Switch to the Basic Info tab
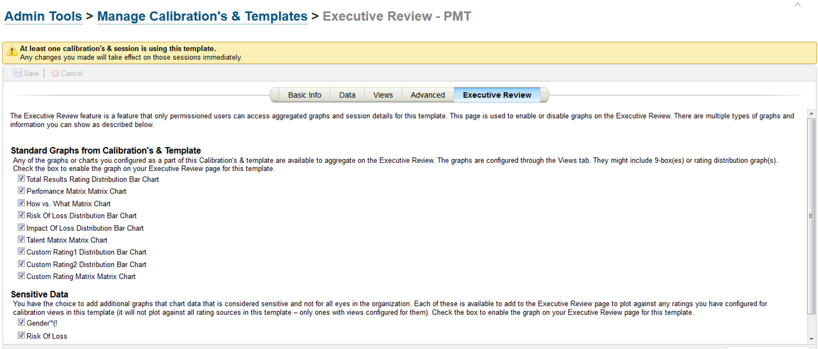Viewport: 818px width, 349px height. [x=304, y=95]
